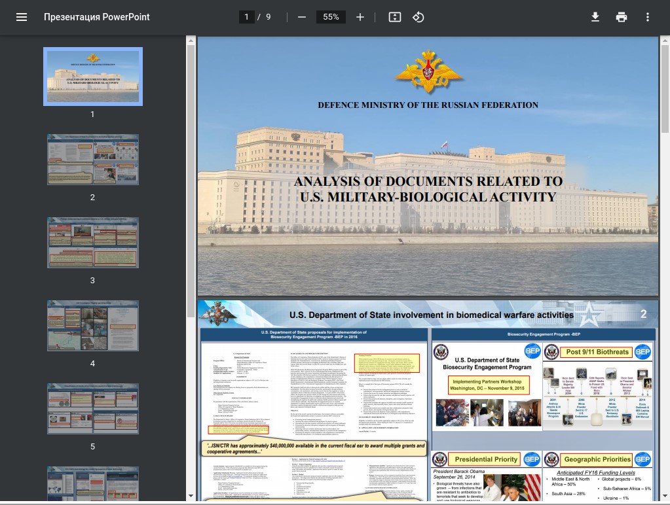Select page 5 thumbnail
670x505 pixels.
93,409
